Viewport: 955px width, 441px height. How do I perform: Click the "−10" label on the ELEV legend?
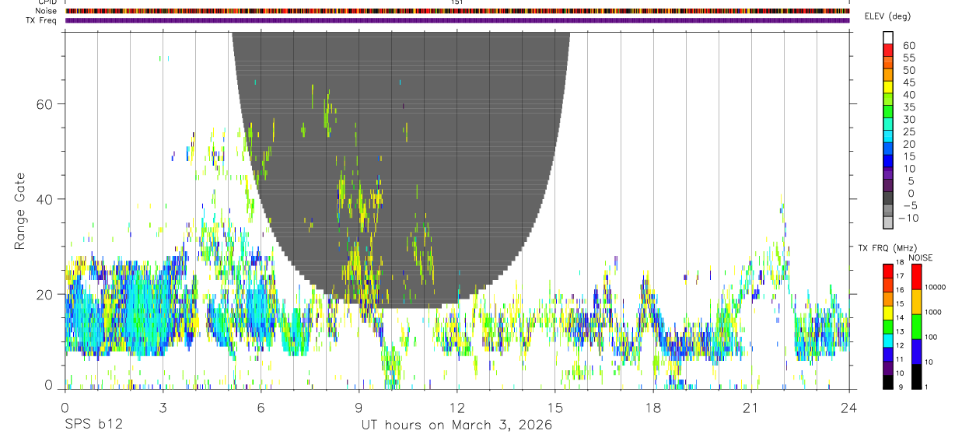coord(908,218)
